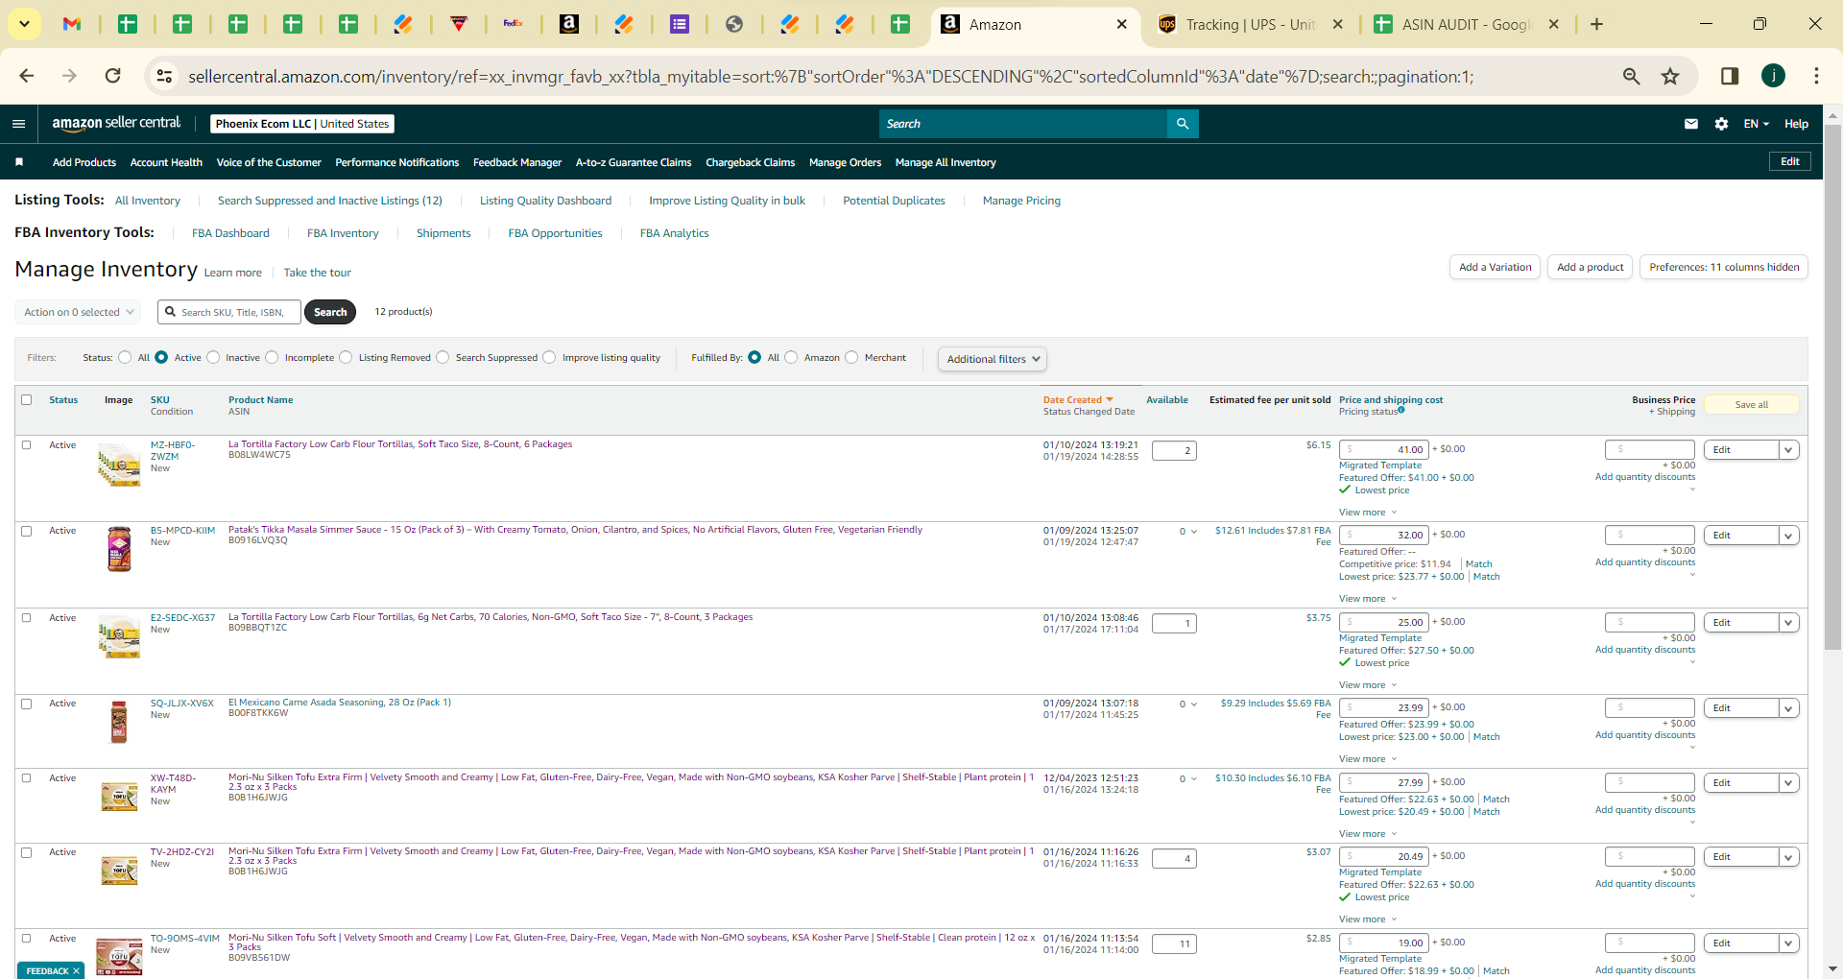Image resolution: width=1843 pixels, height=979 pixels.
Task: Select the Listing Removed status filter
Action: 346,357
